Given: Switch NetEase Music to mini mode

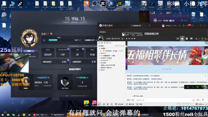Looking at the screenshot, I should pos(193,25).
